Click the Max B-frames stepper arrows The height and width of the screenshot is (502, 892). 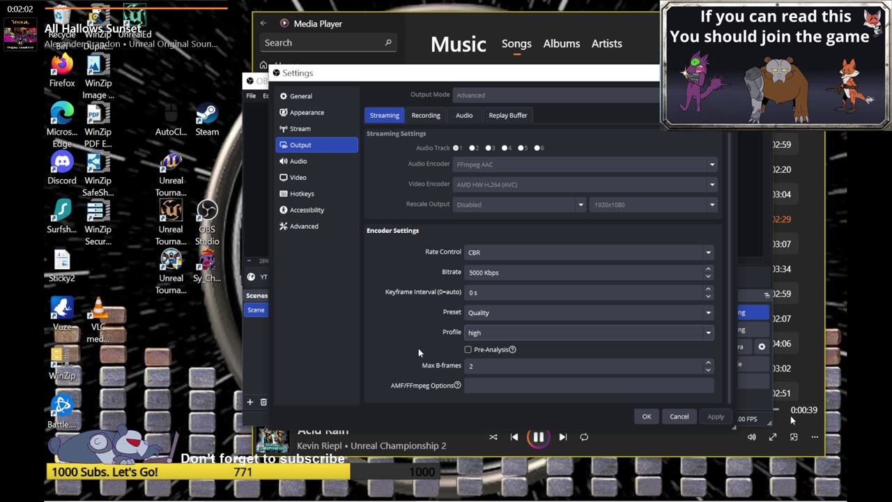tap(708, 365)
